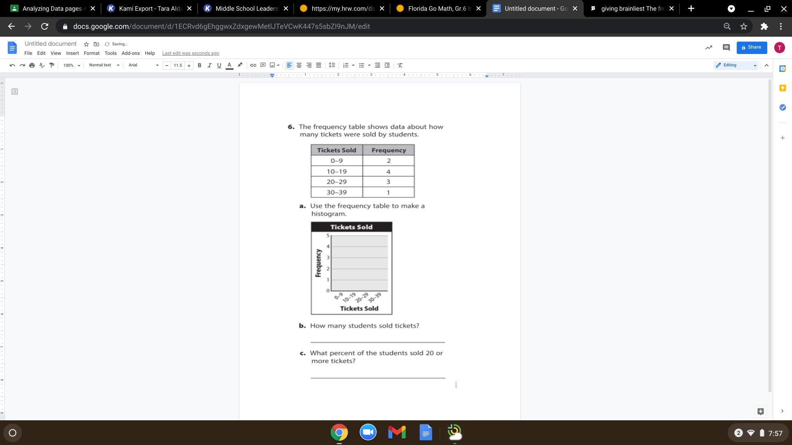Toggle italic formatting
This screenshot has height=445, width=792.
pos(209,65)
